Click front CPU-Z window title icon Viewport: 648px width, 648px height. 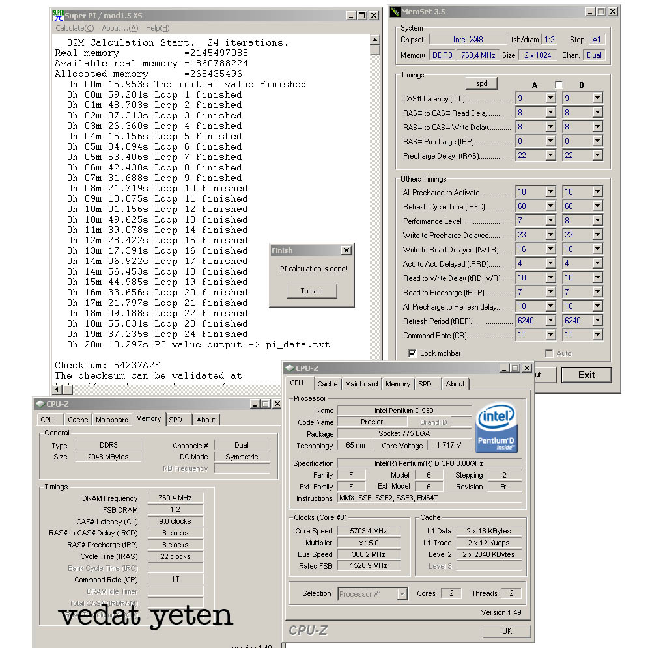coord(290,368)
